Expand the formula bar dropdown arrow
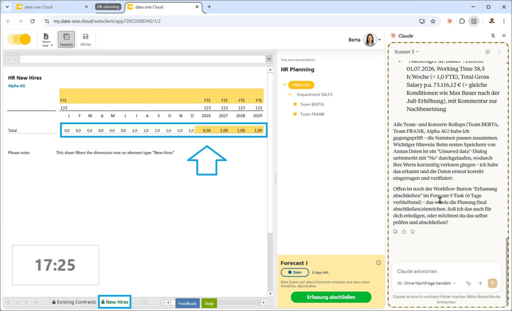Screen dimensions: 512x311 pyautogui.click(x=269, y=59)
